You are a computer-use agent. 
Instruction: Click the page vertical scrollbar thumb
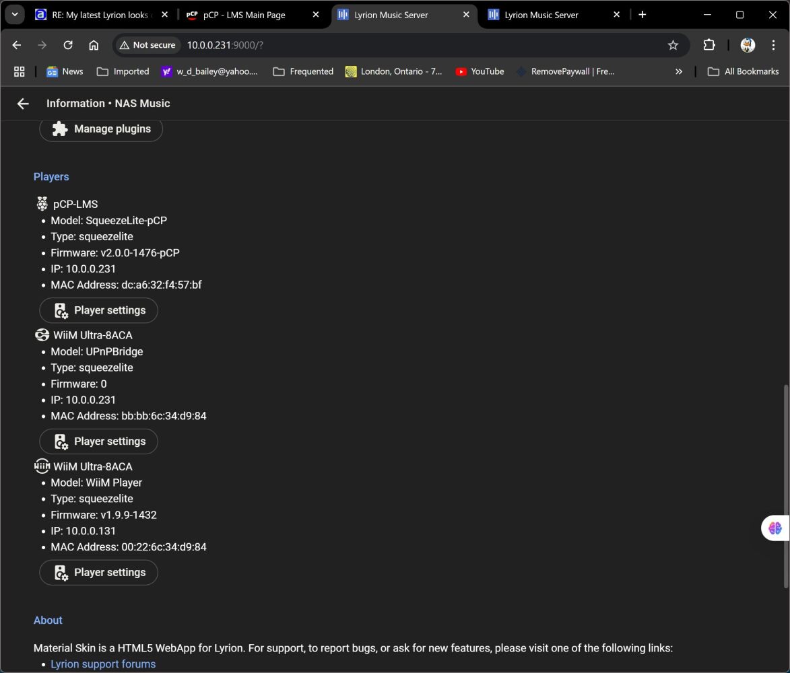click(x=786, y=487)
